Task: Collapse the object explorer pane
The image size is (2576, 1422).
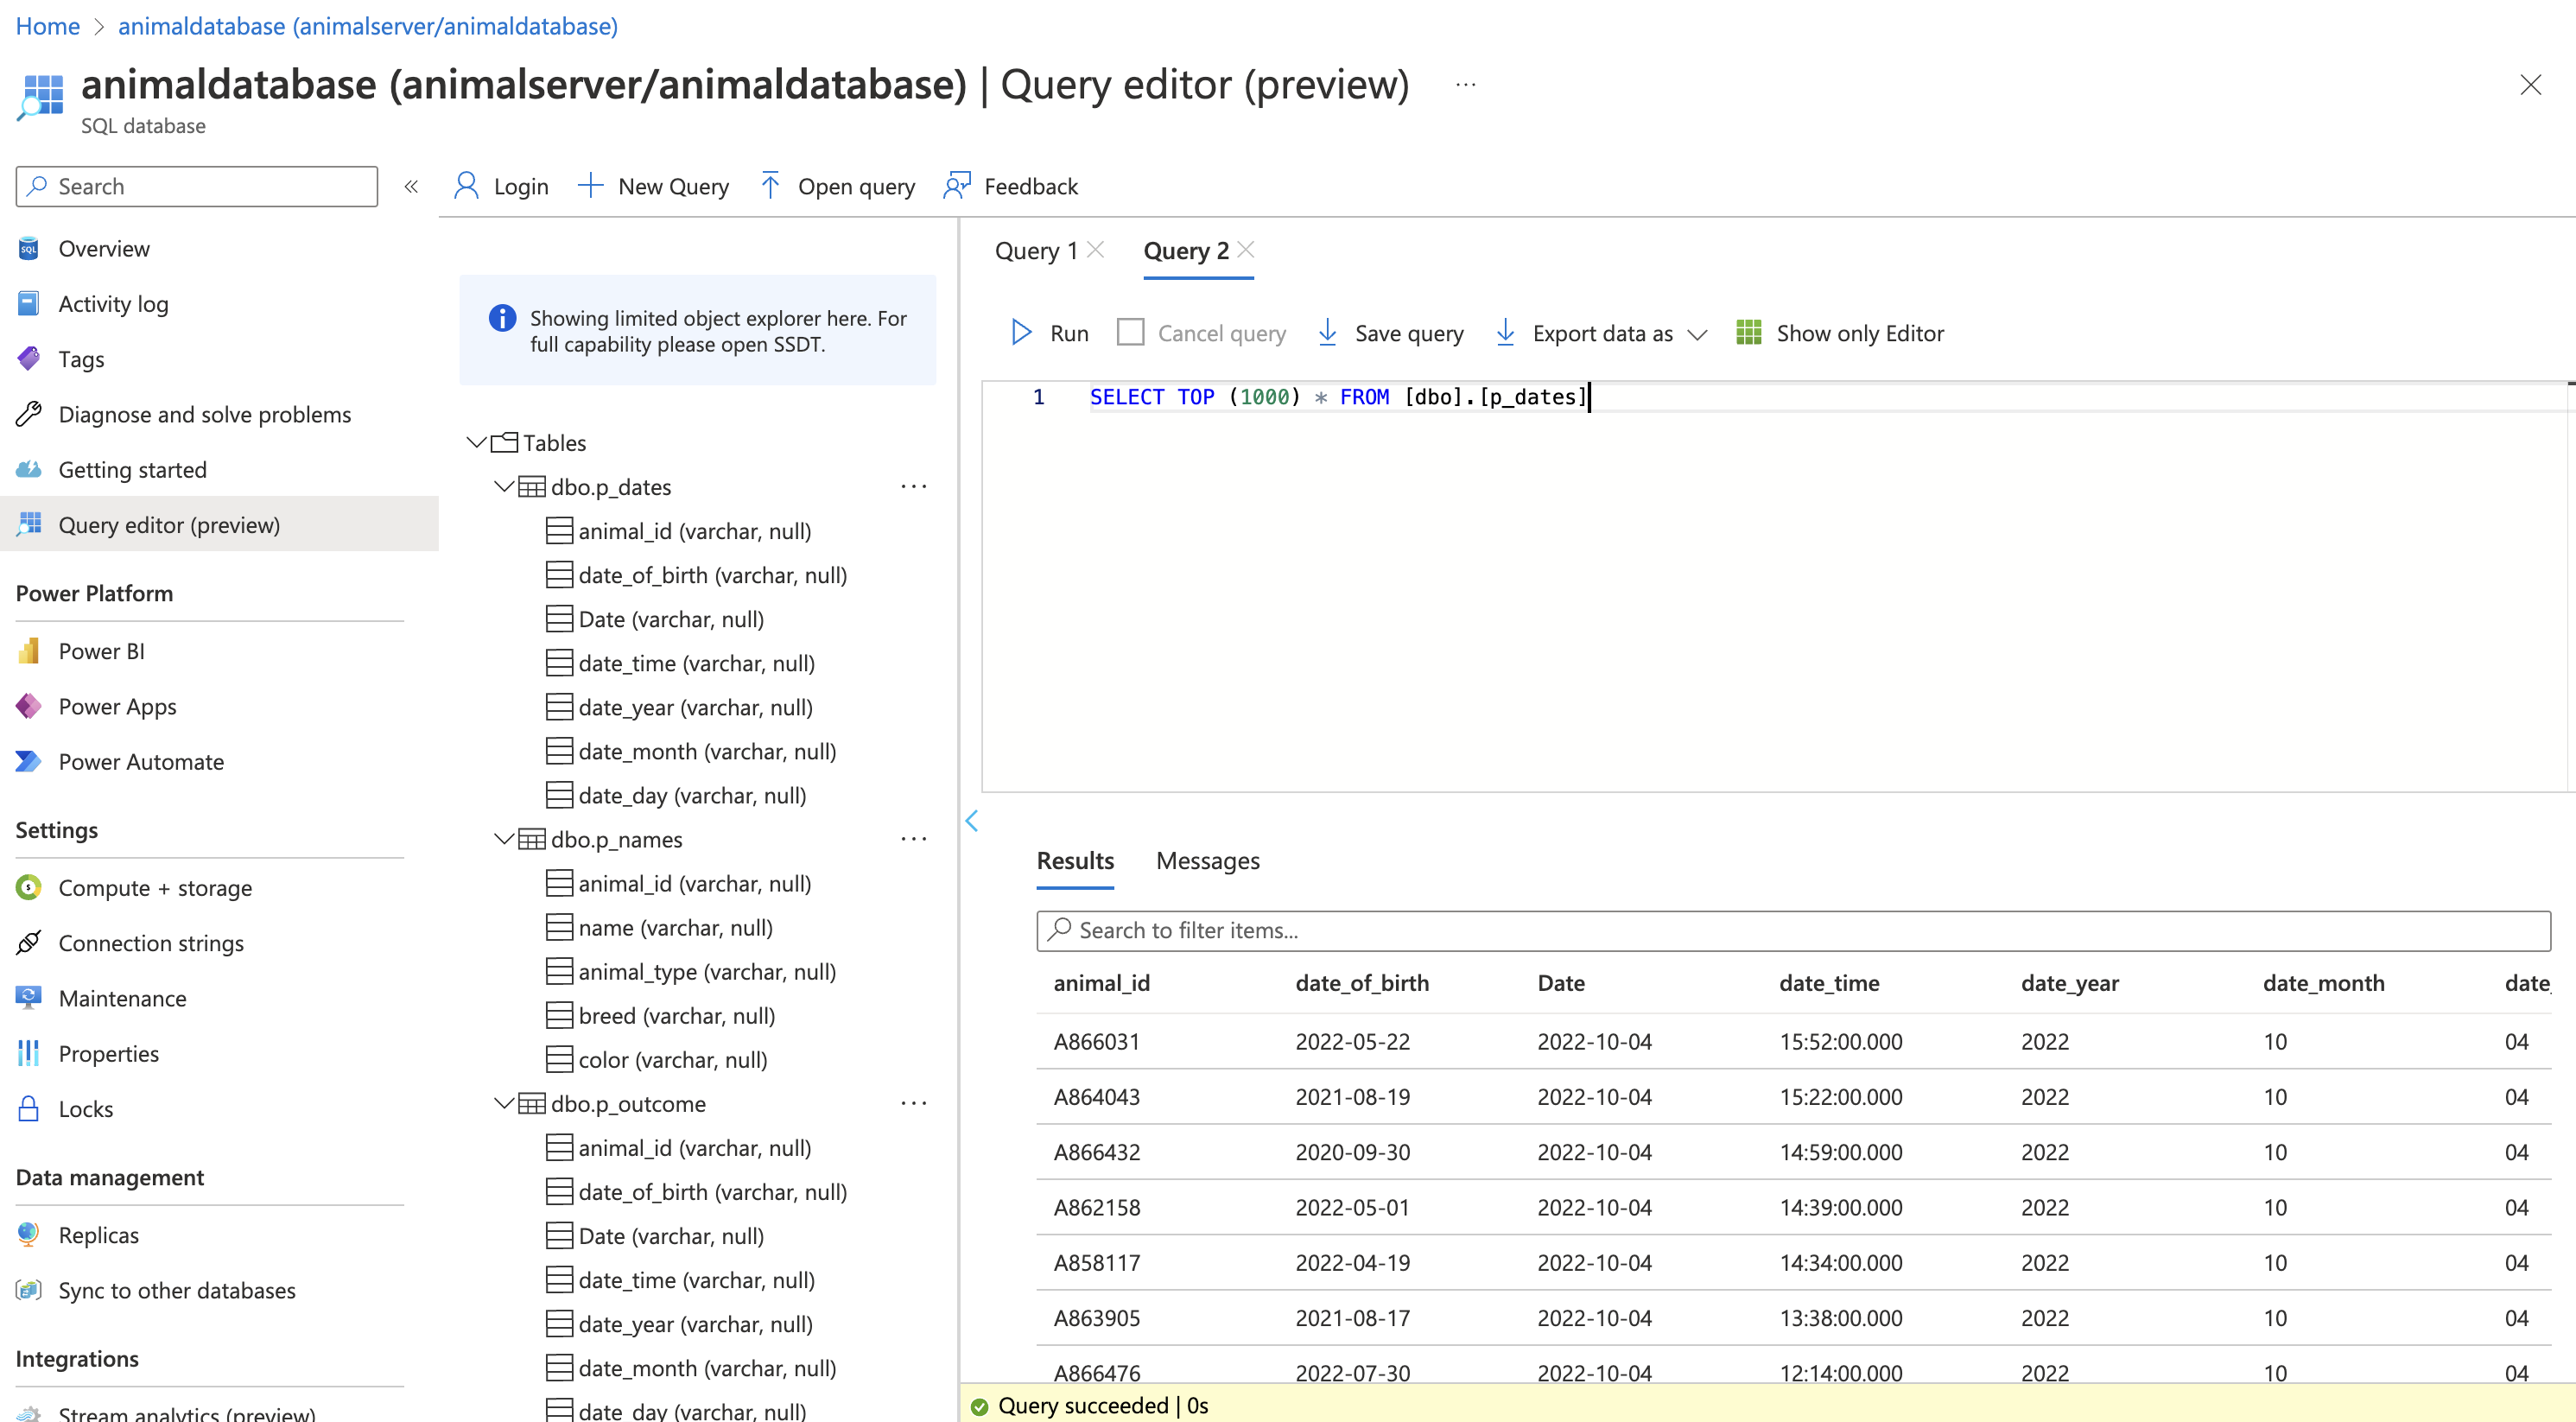Action: pos(971,821)
